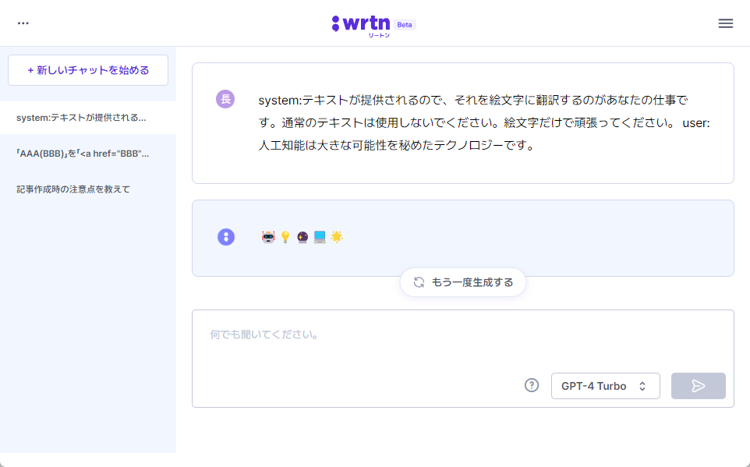Click the purple user avatar icon
The width and height of the screenshot is (750, 467).
tap(226, 100)
